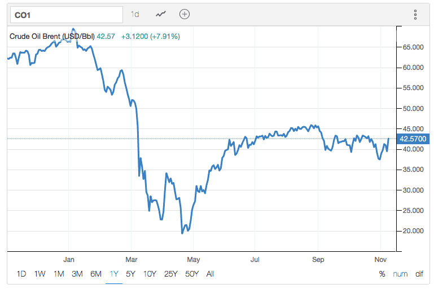The height and width of the screenshot is (289, 434).
Task: Click the CO1 symbol input field
Action: click(65, 14)
